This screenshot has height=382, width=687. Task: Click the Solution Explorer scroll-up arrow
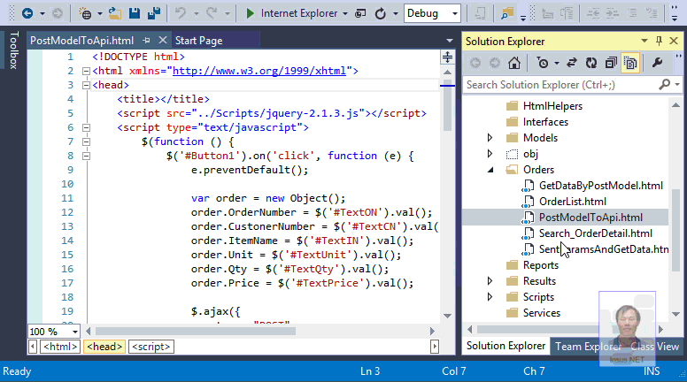676,105
